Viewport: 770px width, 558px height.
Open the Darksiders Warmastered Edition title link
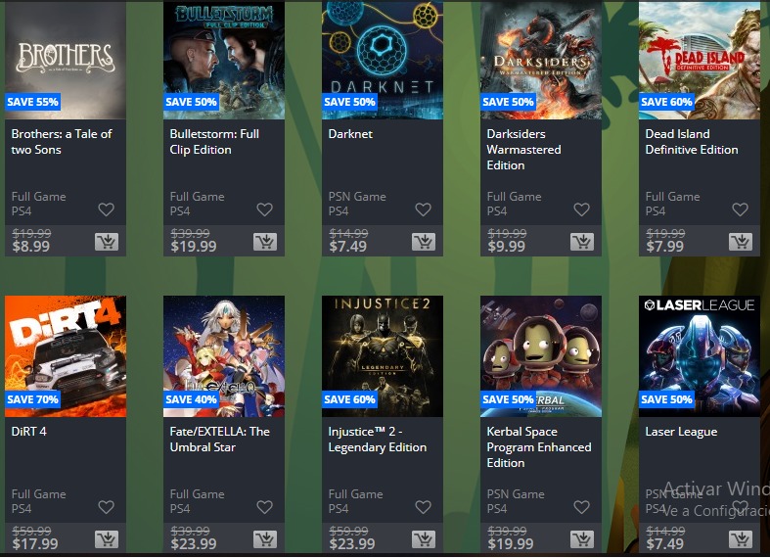[523, 150]
